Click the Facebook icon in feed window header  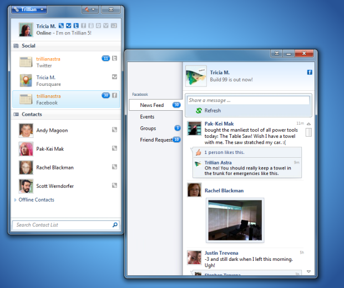[x=310, y=72]
